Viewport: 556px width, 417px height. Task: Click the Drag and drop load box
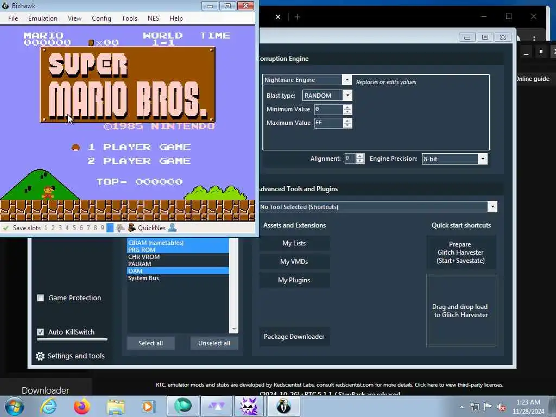pyautogui.click(x=461, y=311)
